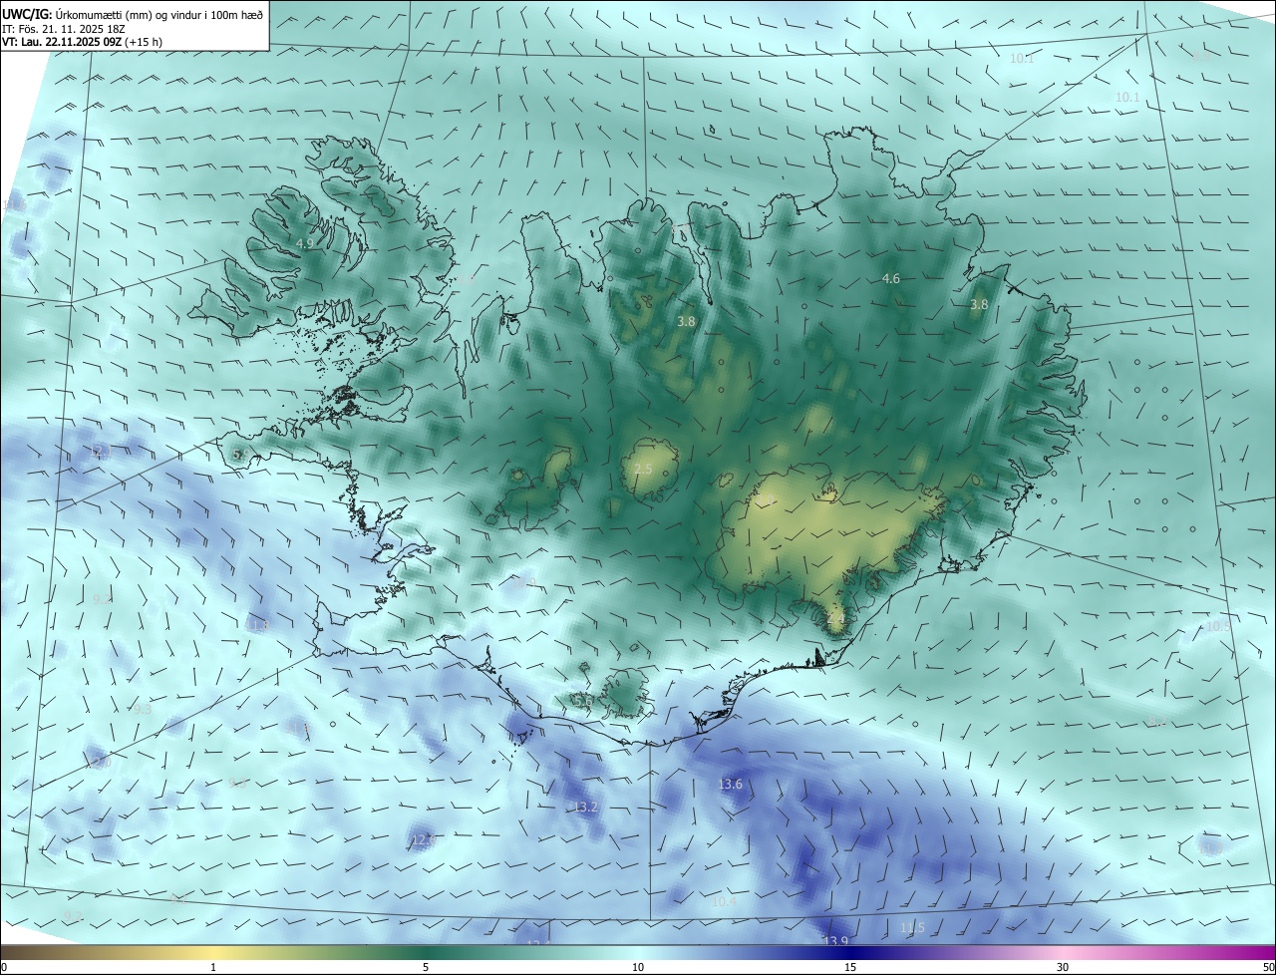Click the 15 tick on the colorbar
Screen dimensions: 1276x975
(850, 967)
